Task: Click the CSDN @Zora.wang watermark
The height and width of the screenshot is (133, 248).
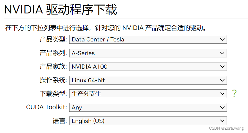Action: 226,128
